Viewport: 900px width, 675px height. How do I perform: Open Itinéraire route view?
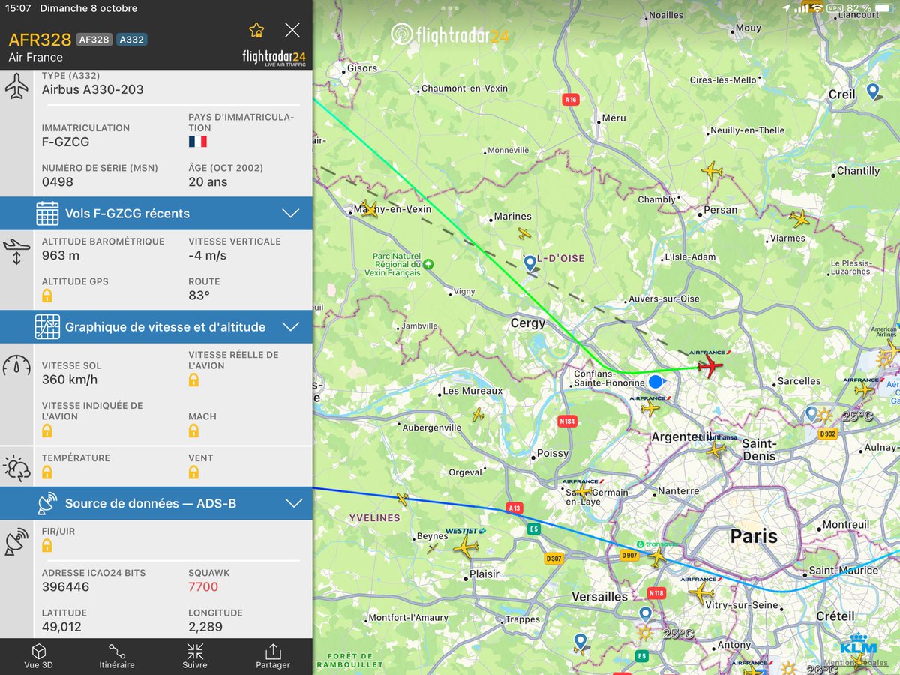tap(117, 656)
